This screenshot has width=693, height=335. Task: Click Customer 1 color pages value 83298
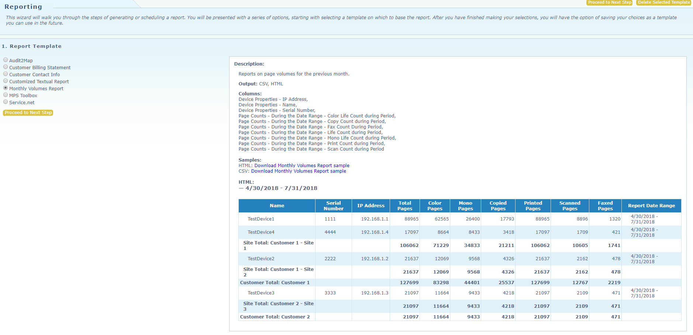(441, 283)
